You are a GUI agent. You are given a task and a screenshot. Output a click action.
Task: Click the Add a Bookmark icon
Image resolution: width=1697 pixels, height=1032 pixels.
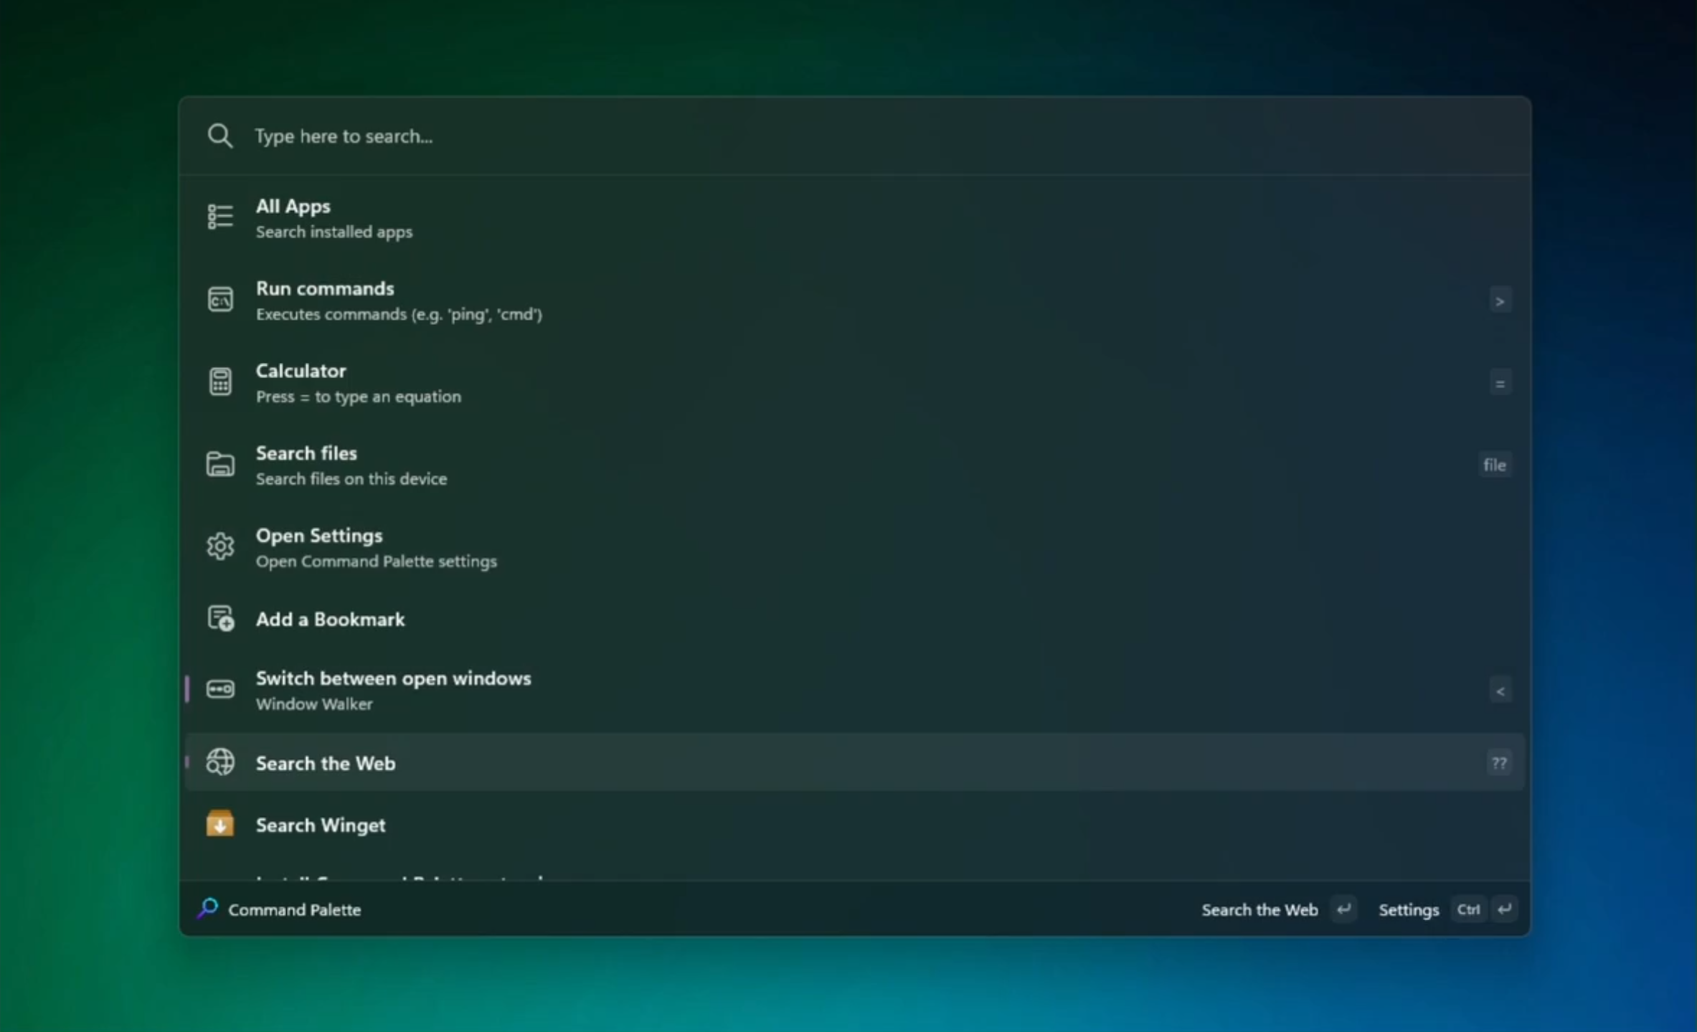tap(219, 617)
